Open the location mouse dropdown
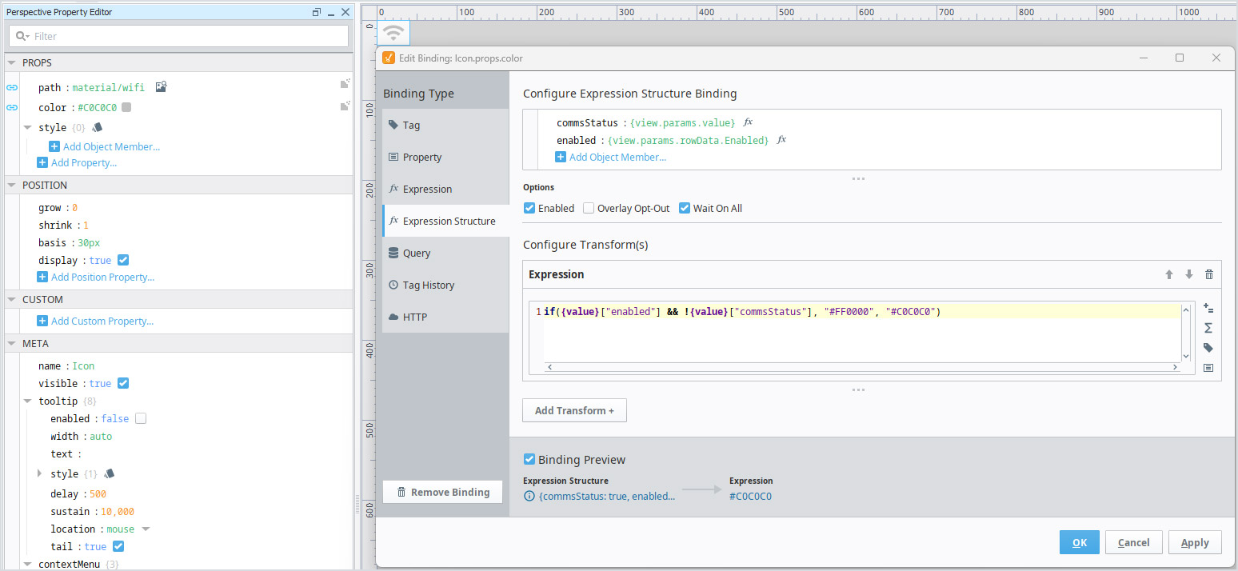Screen dimensions: 1238x571 146,529
